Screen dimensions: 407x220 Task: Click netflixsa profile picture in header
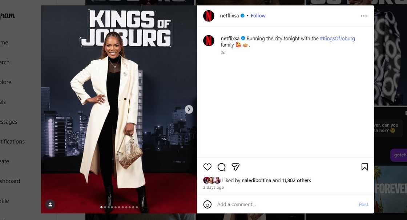click(209, 16)
